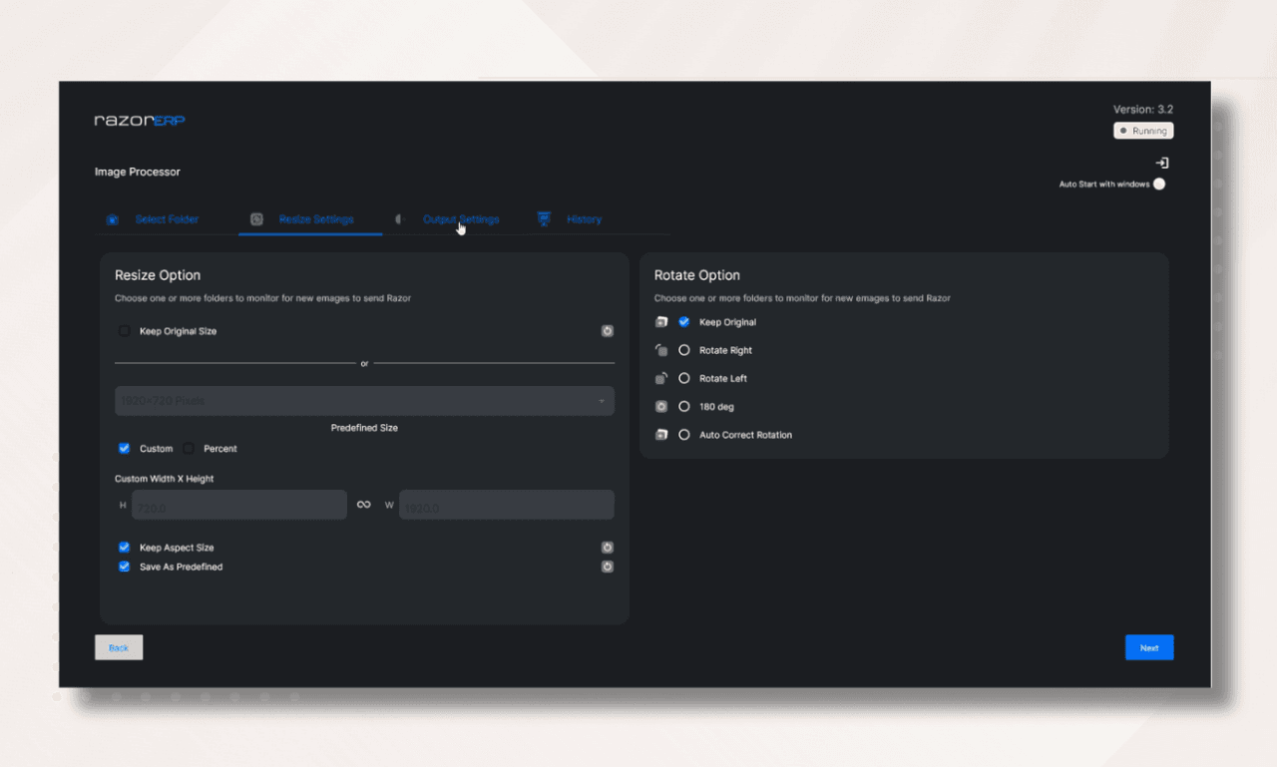Click the Auto Correct Rotation icon
The image size is (1277, 767).
(x=660, y=434)
